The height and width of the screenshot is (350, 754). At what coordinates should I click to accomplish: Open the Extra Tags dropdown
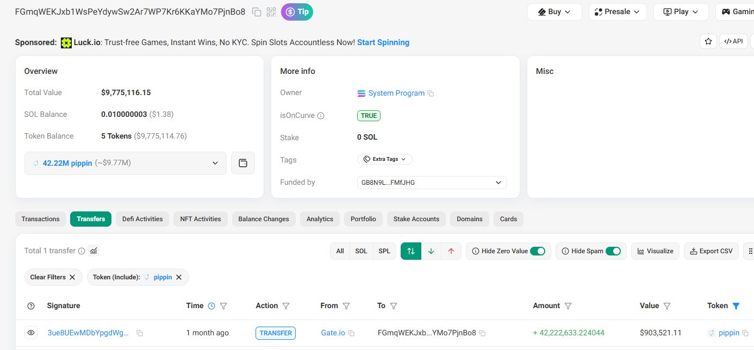coord(385,159)
